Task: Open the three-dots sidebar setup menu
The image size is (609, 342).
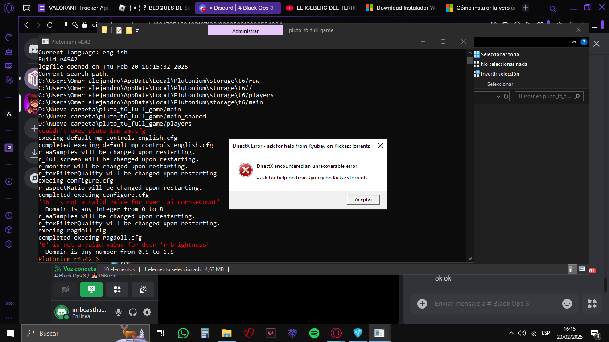Action: [9, 318]
